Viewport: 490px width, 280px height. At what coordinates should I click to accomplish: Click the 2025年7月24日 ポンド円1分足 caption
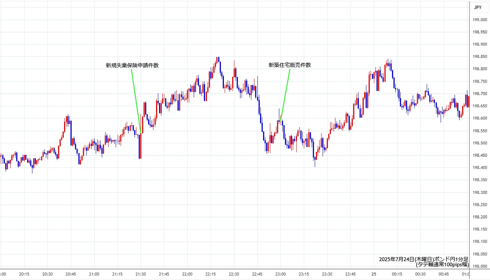click(x=424, y=259)
